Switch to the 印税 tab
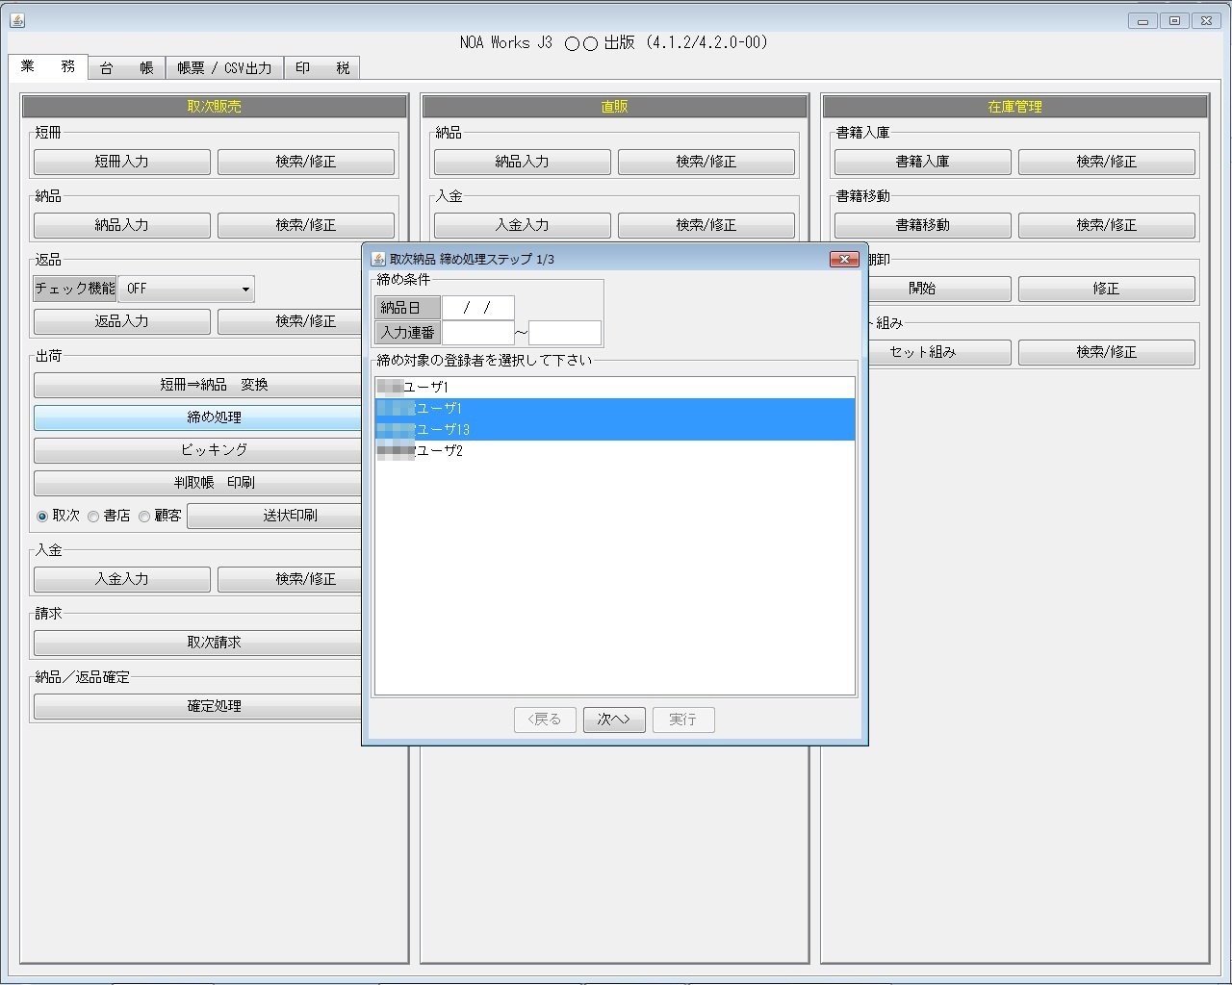 [322, 67]
